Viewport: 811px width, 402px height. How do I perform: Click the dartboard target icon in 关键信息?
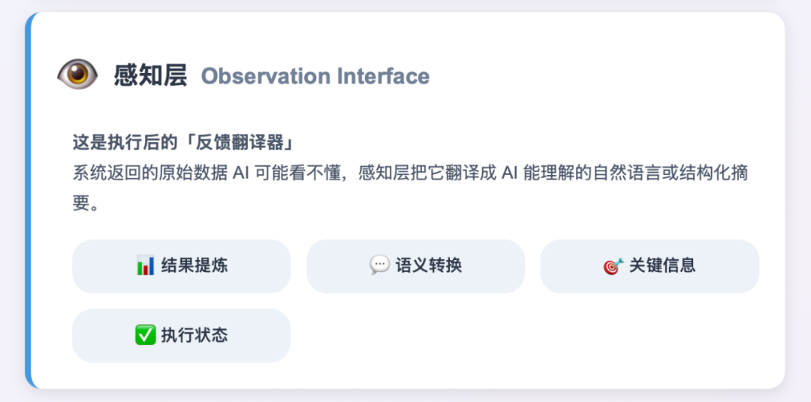(x=613, y=266)
